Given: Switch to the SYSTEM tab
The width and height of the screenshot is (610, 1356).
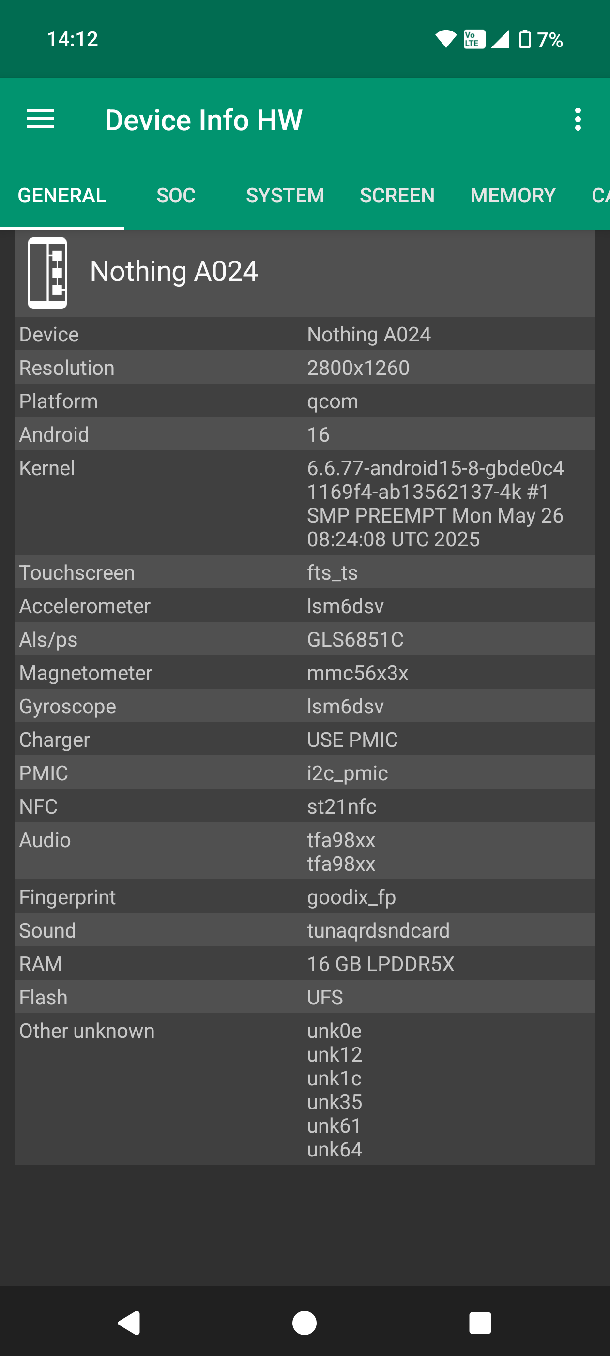Looking at the screenshot, I should 285,195.
